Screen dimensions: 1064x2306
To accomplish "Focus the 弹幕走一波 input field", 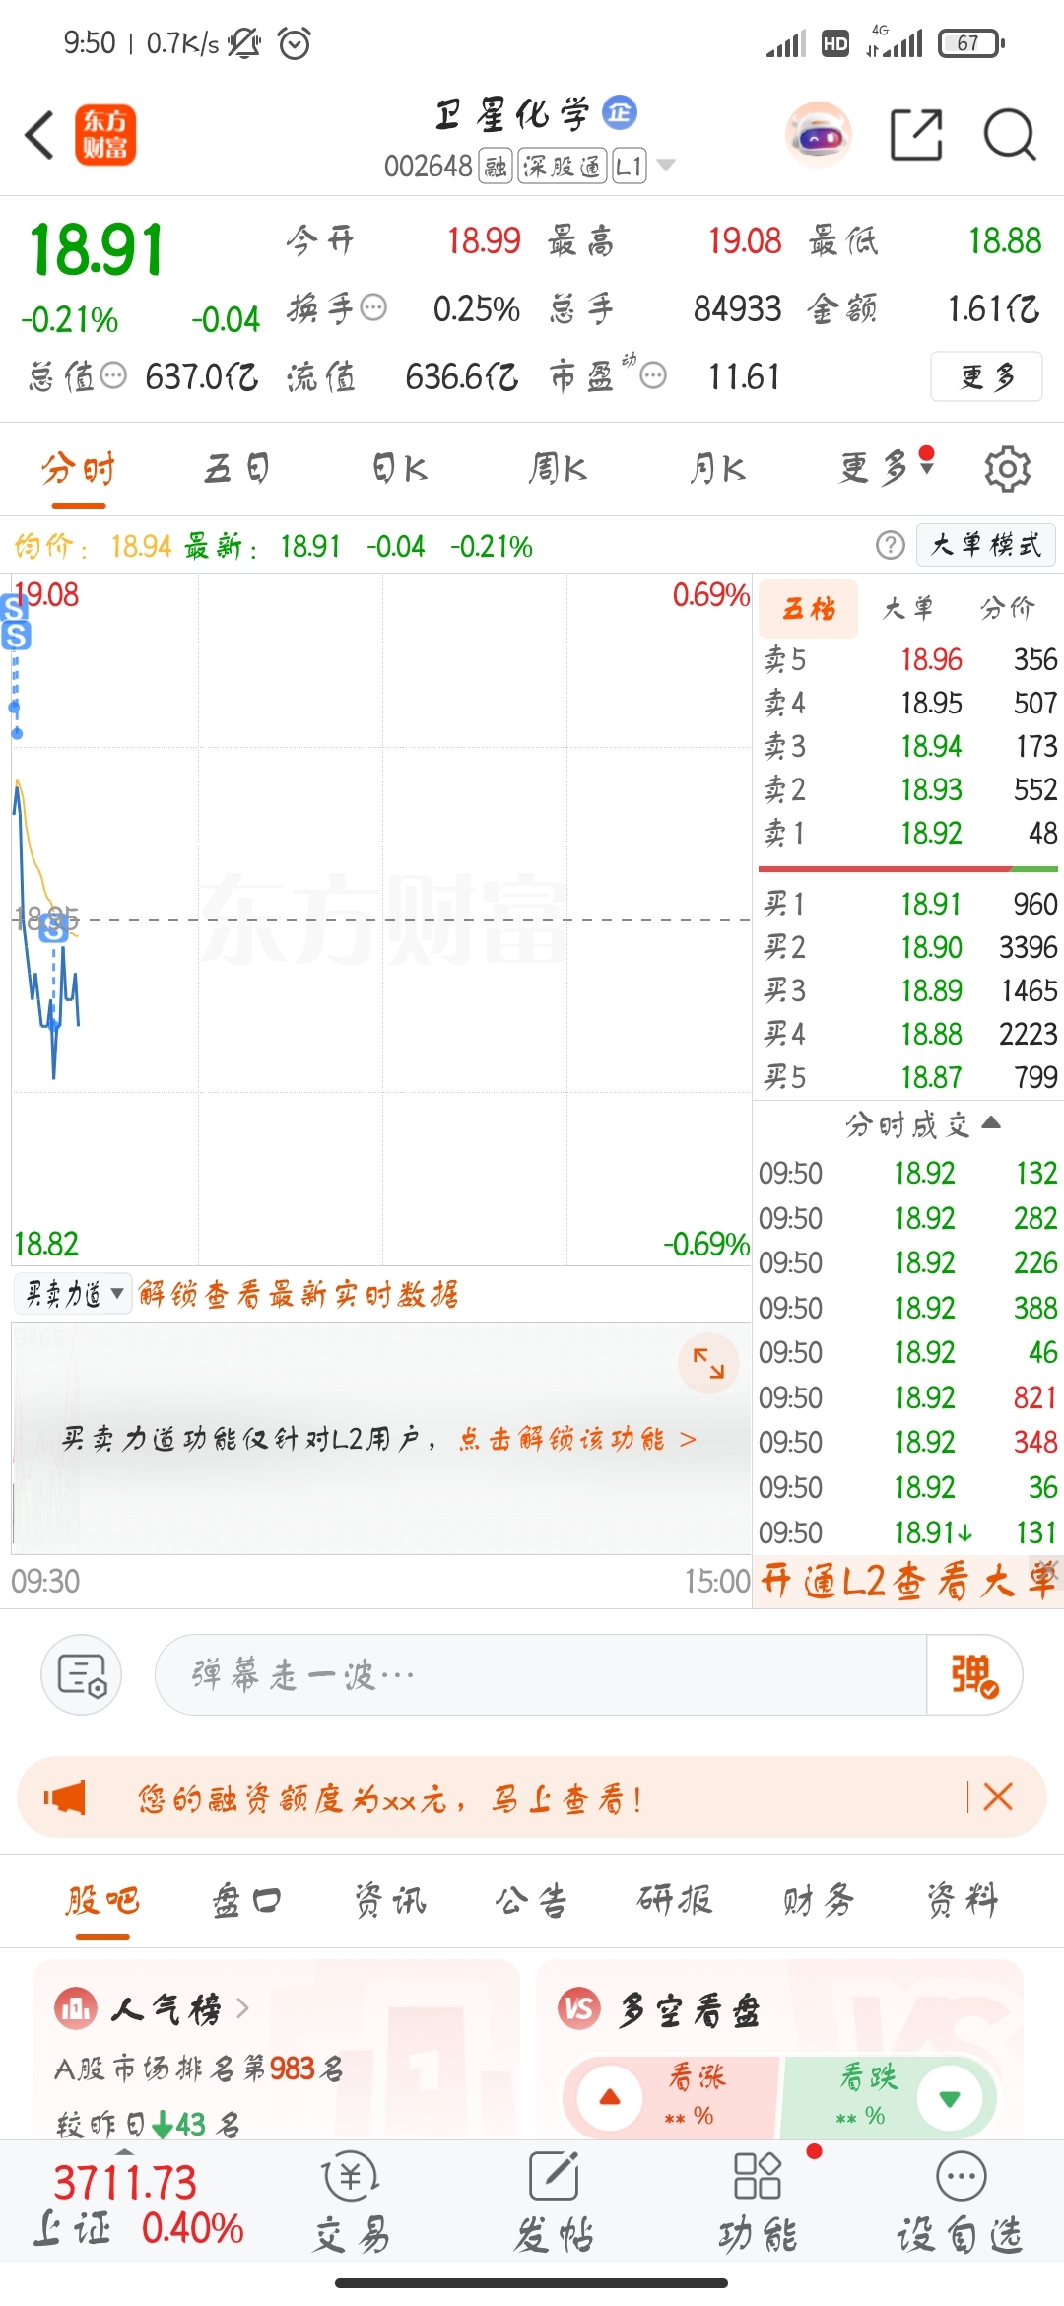I will pyautogui.click(x=540, y=1674).
